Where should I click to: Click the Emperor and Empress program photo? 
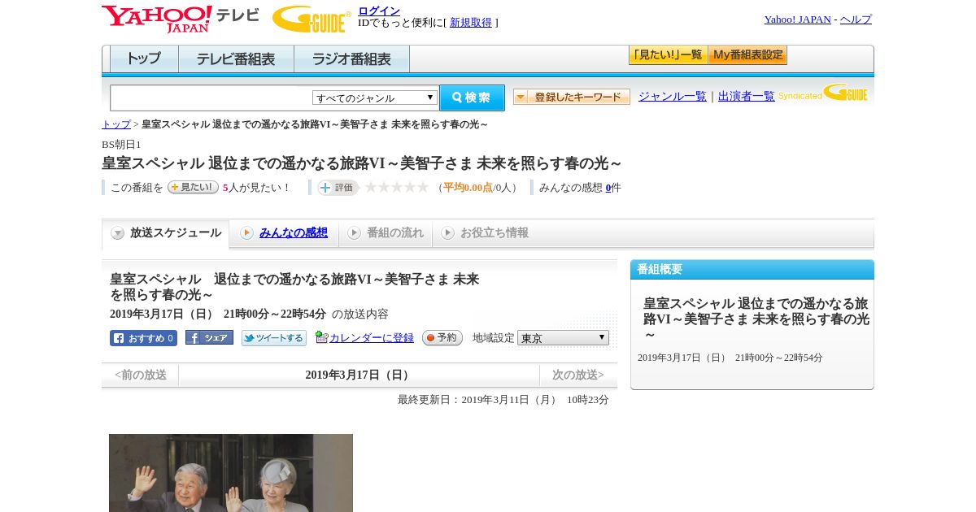pyautogui.click(x=231, y=473)
